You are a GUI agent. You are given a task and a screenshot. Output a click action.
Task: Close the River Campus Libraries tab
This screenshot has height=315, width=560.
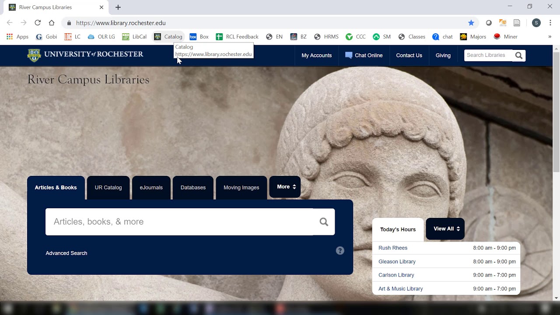tap(101, 7)
